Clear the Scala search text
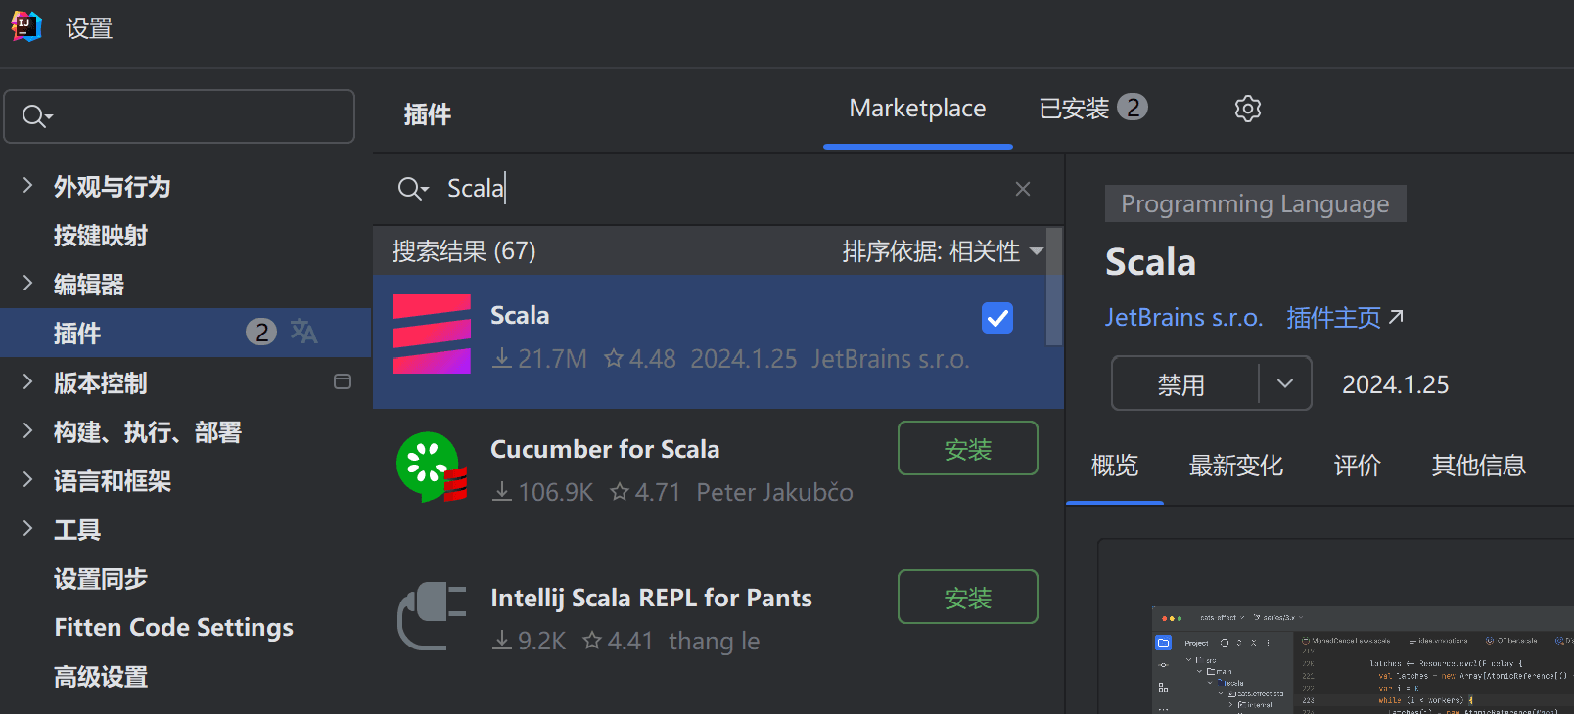This screenshot has width=1574, height=714. coord(1023,189)
